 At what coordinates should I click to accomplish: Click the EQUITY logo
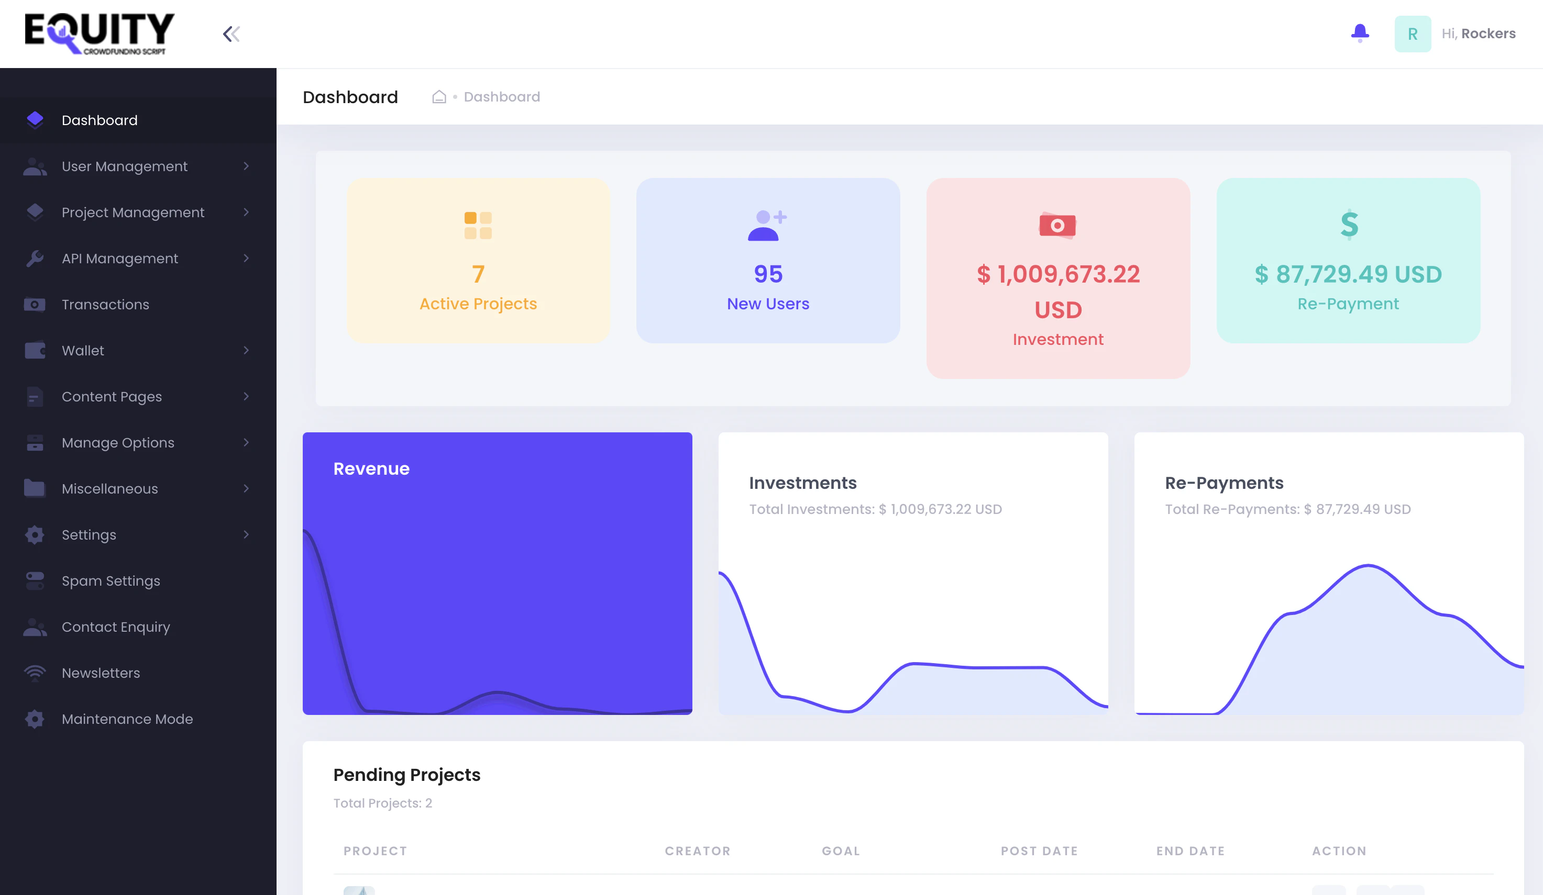click(98, 33)
